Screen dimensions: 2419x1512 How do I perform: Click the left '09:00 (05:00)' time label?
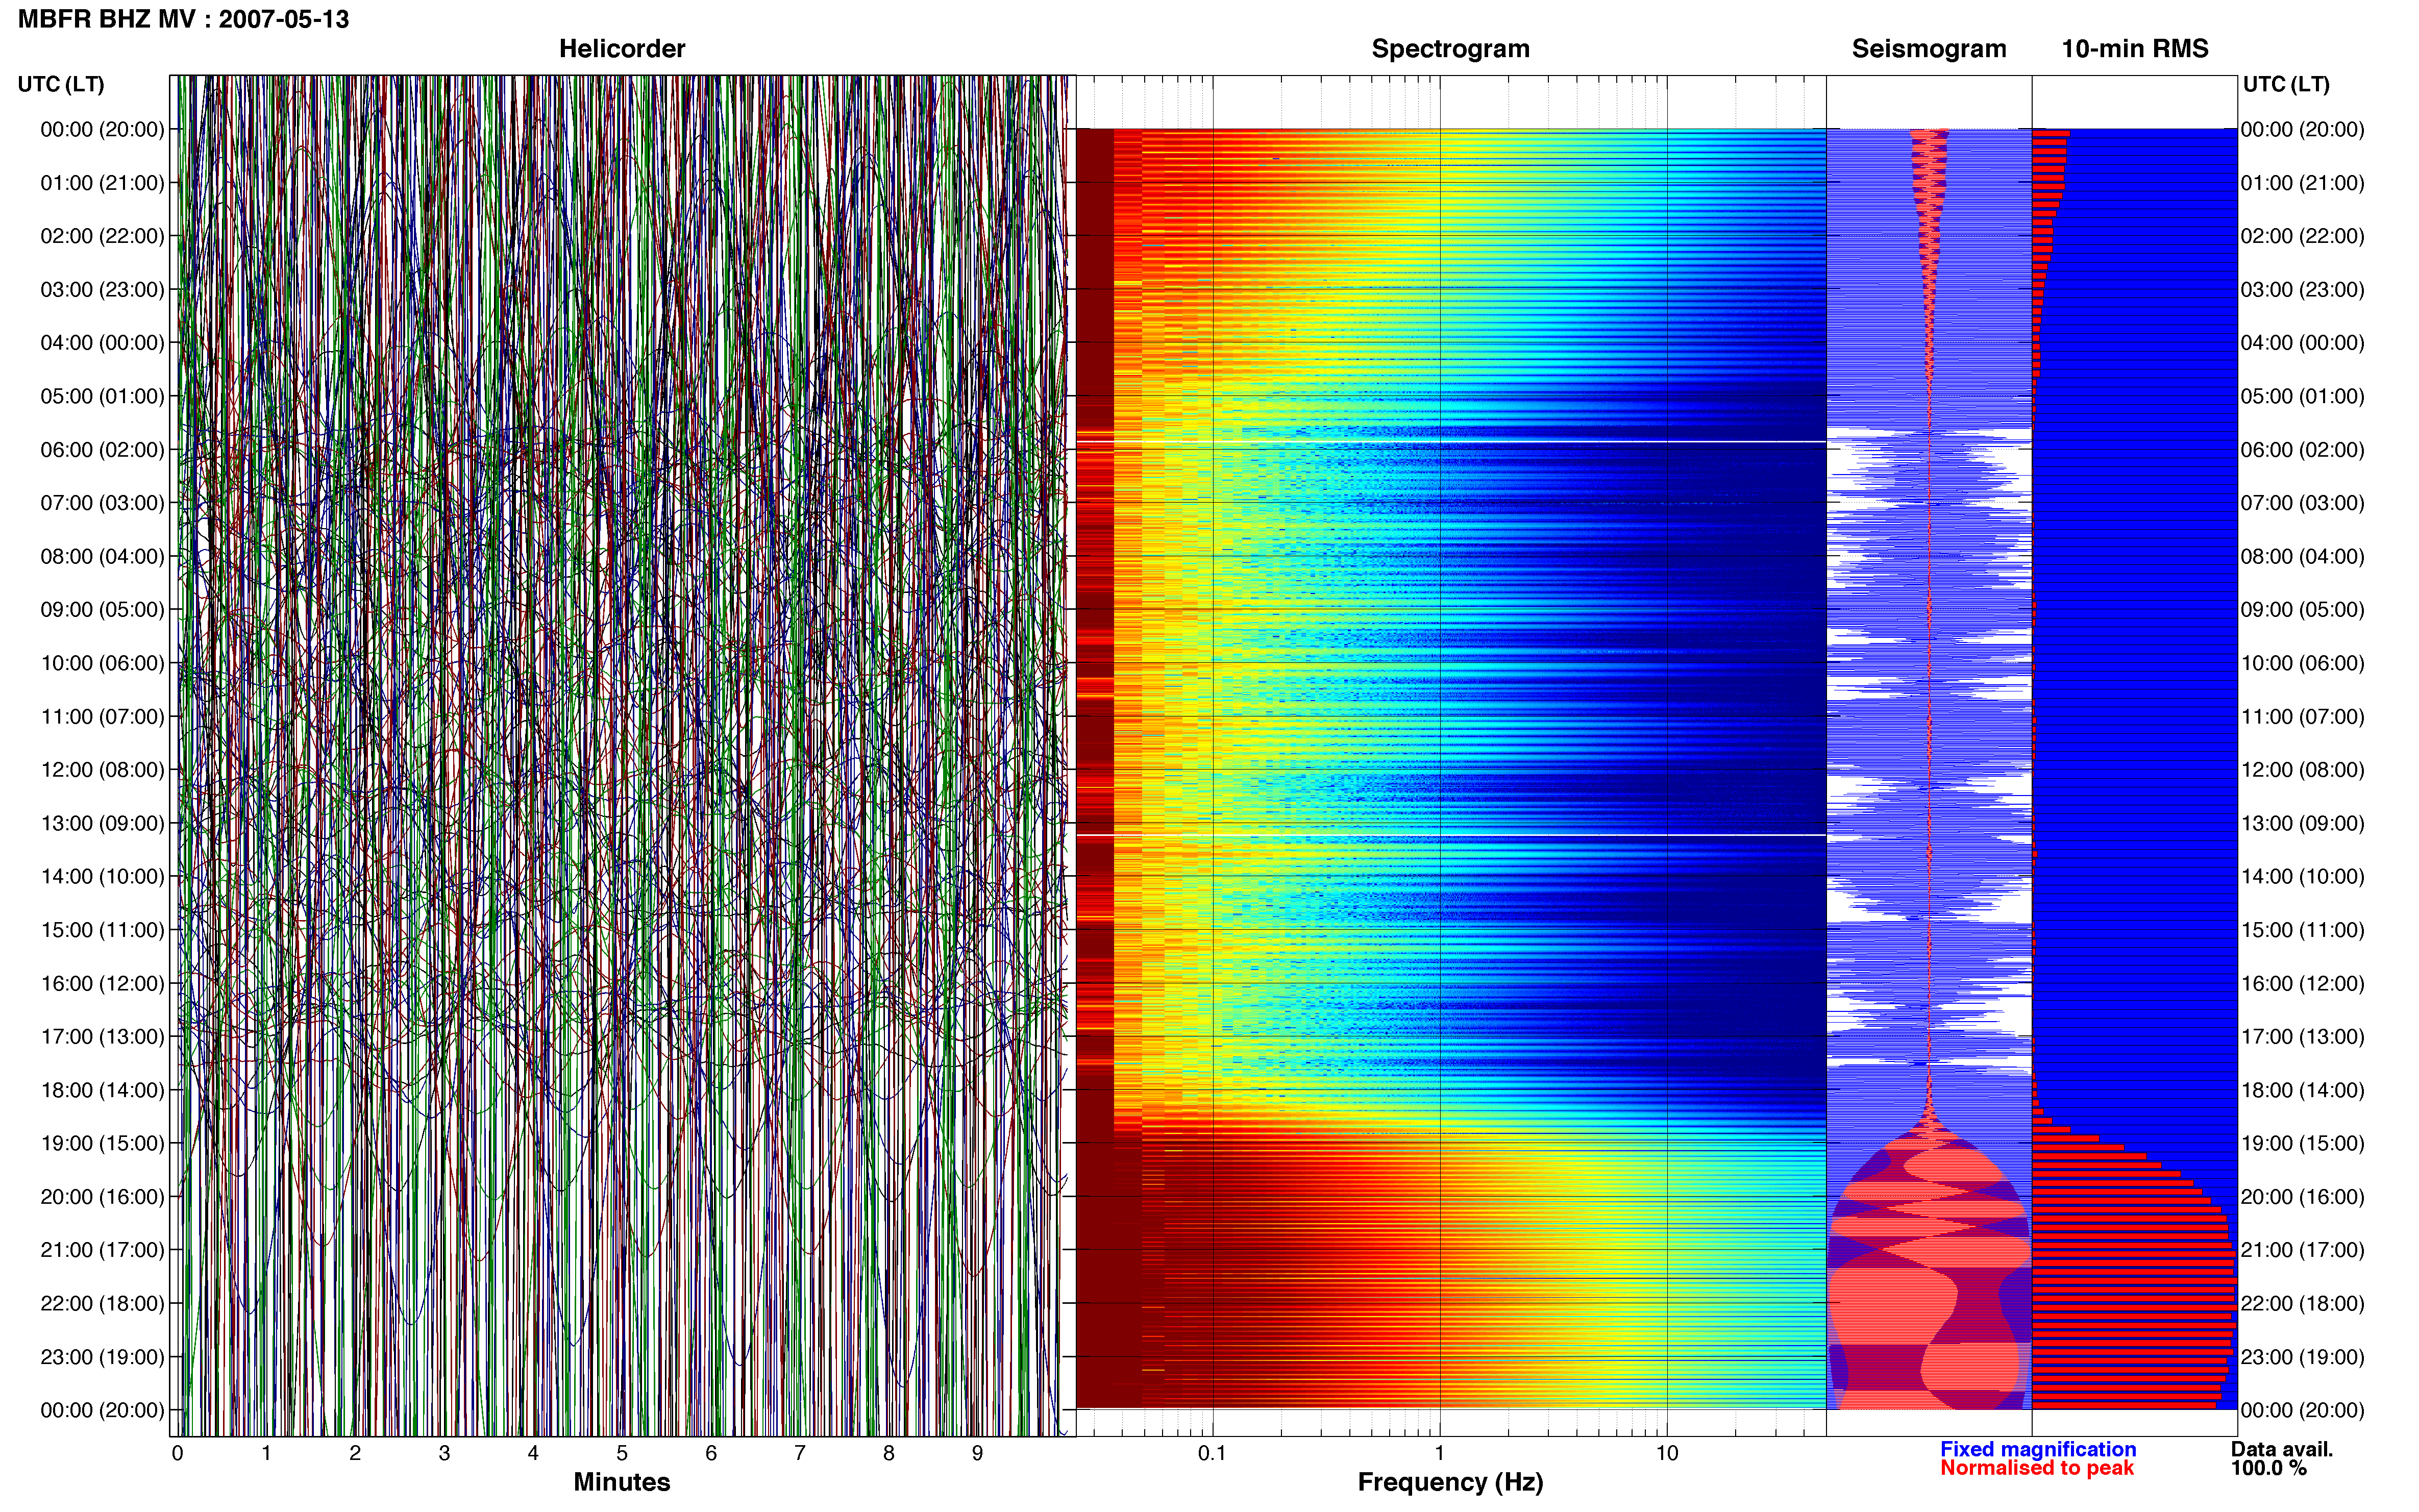pyautogui.click(x=102, y=610)
